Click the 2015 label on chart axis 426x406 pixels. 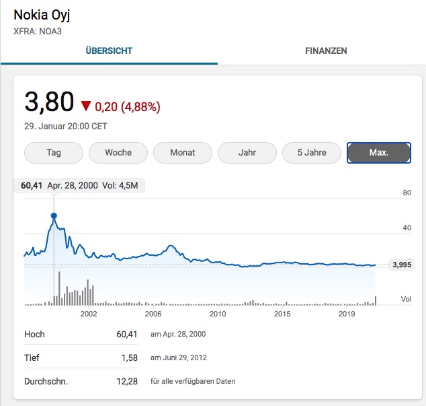[x=282, y=314]
